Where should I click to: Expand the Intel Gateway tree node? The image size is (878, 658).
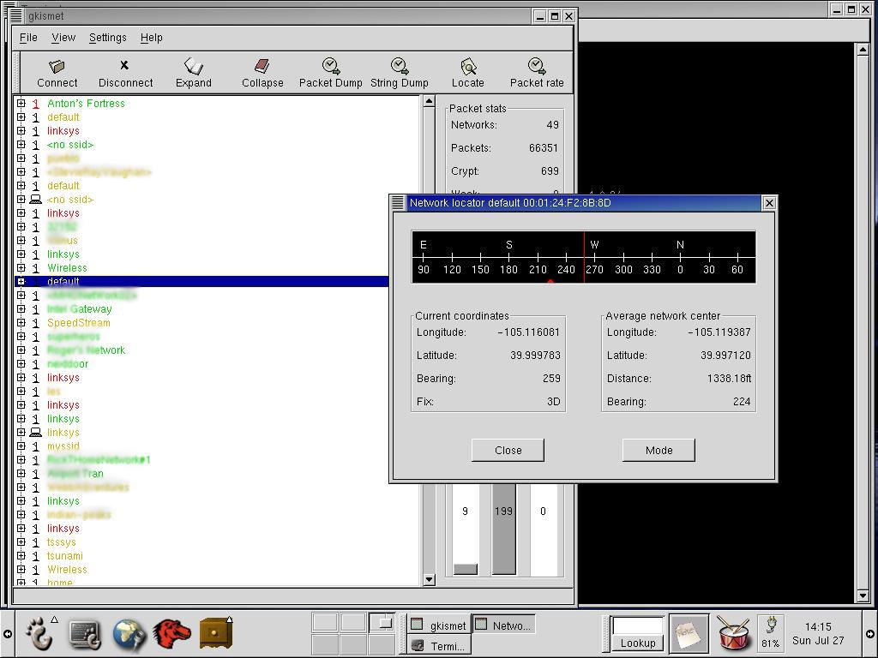tap(21, 309)
